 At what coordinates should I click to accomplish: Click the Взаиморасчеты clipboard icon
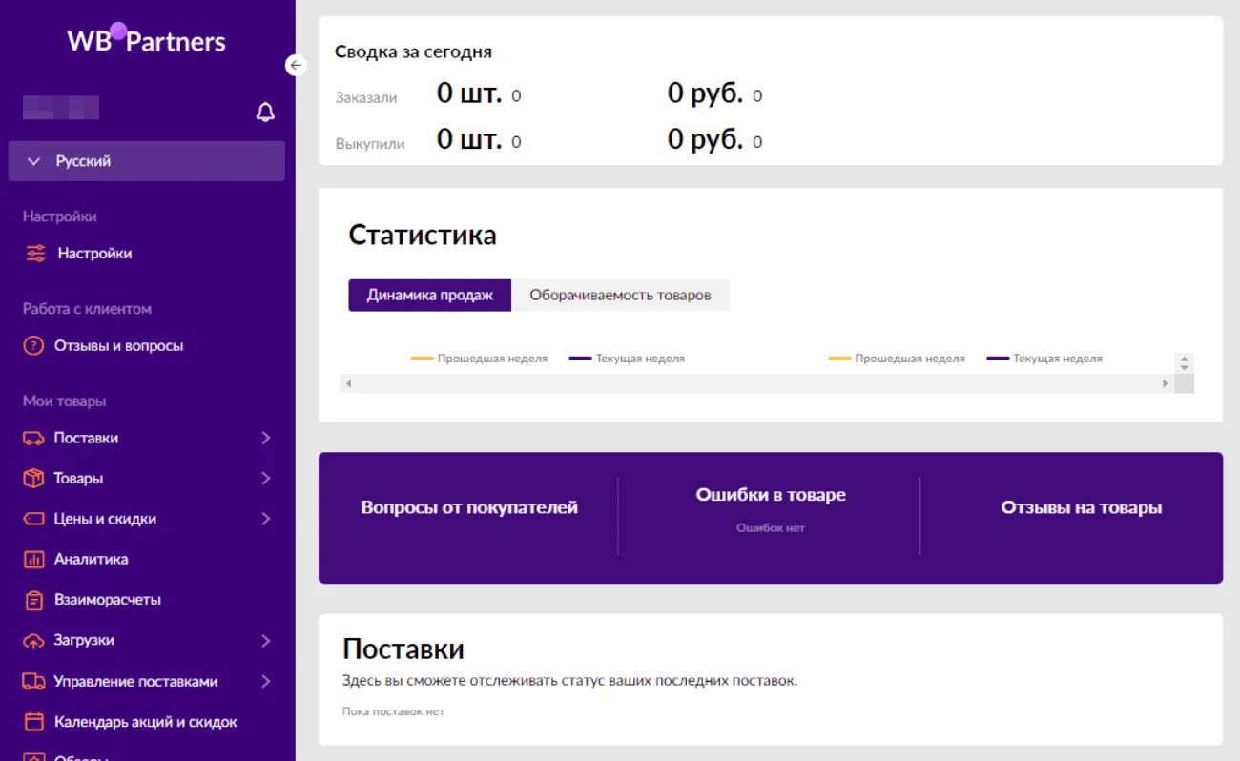coord(33,600)
